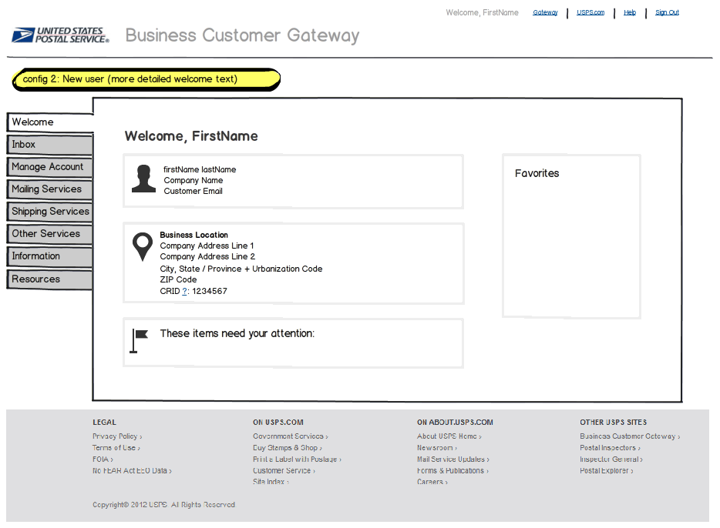
Task: Open Mailing Services tab
Action: [49, 189]
